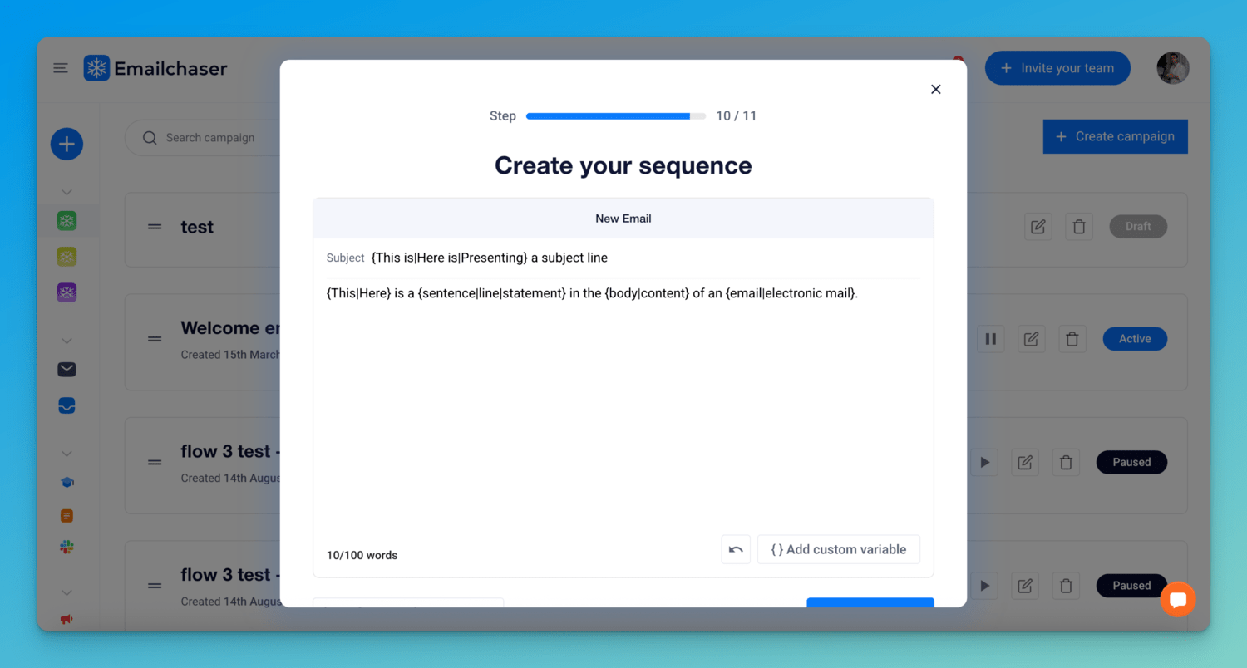The width and height of the screenshot is (1247, 668).
Task: Click the first Paused status badge
Action: (1131, 462)
